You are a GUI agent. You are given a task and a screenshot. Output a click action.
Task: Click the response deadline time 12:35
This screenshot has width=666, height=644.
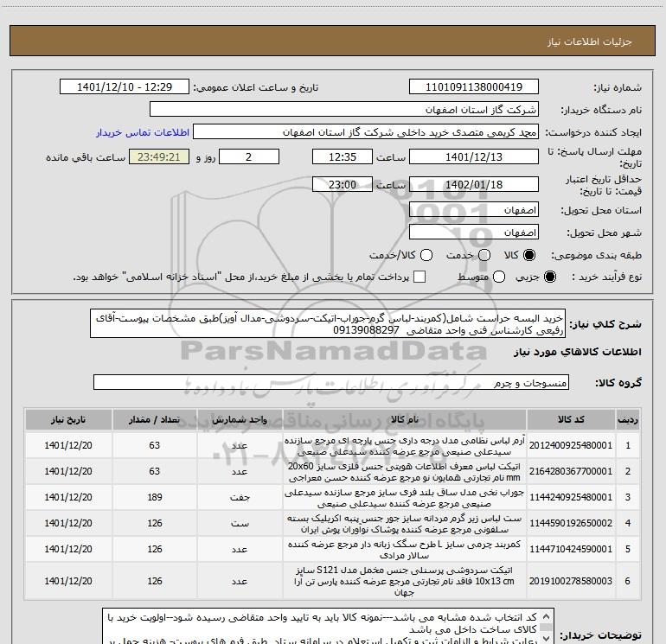343,156
